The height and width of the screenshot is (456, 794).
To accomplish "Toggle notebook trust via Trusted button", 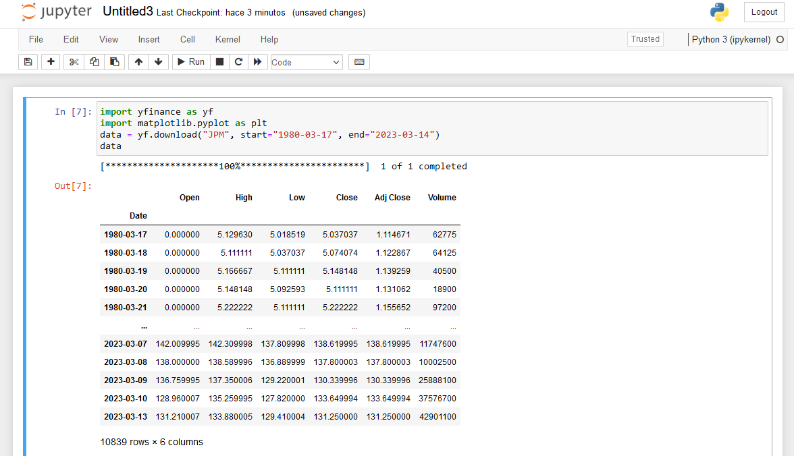I will 645,38.
